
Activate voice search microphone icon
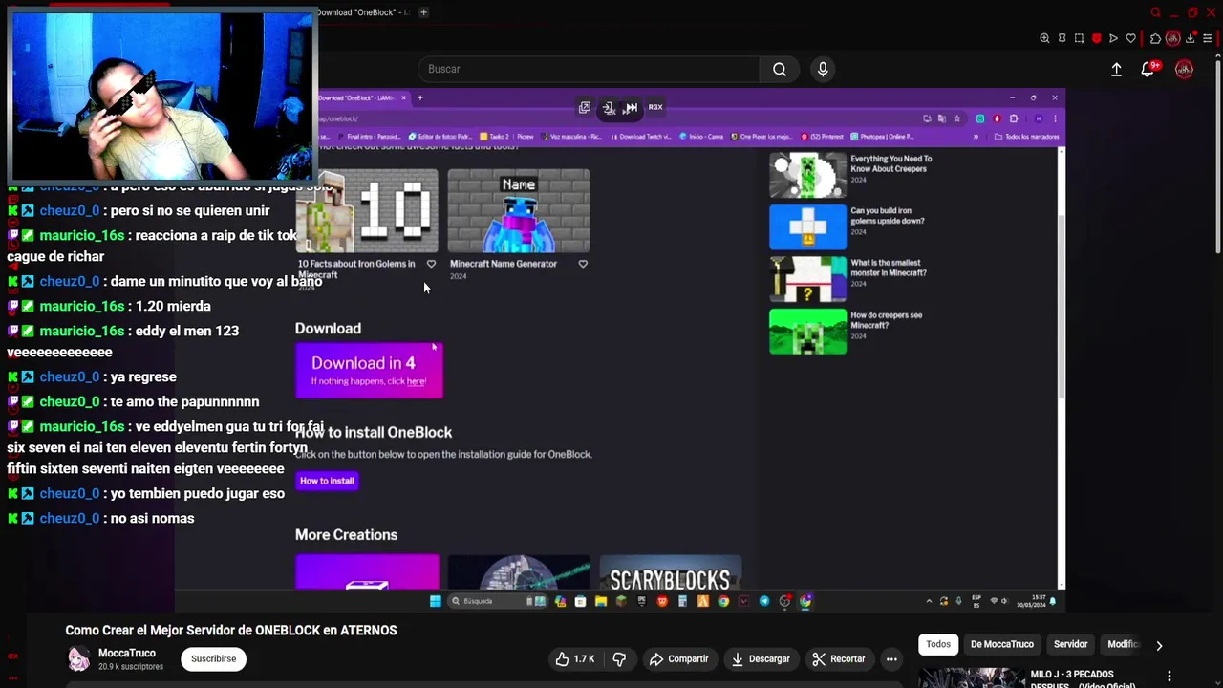[823, 69]
